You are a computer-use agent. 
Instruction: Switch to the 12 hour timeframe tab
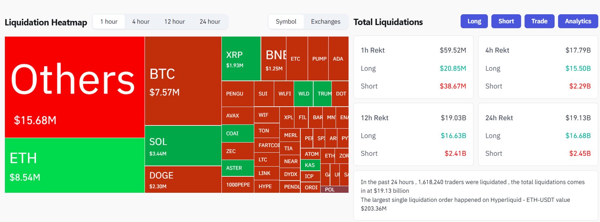pos(174,21)
